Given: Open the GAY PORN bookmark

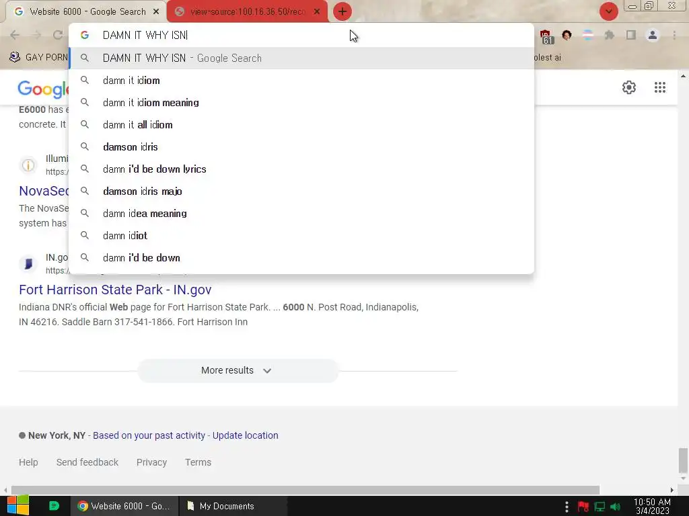Looking at the screenshot, I should [x=38, y=57].
